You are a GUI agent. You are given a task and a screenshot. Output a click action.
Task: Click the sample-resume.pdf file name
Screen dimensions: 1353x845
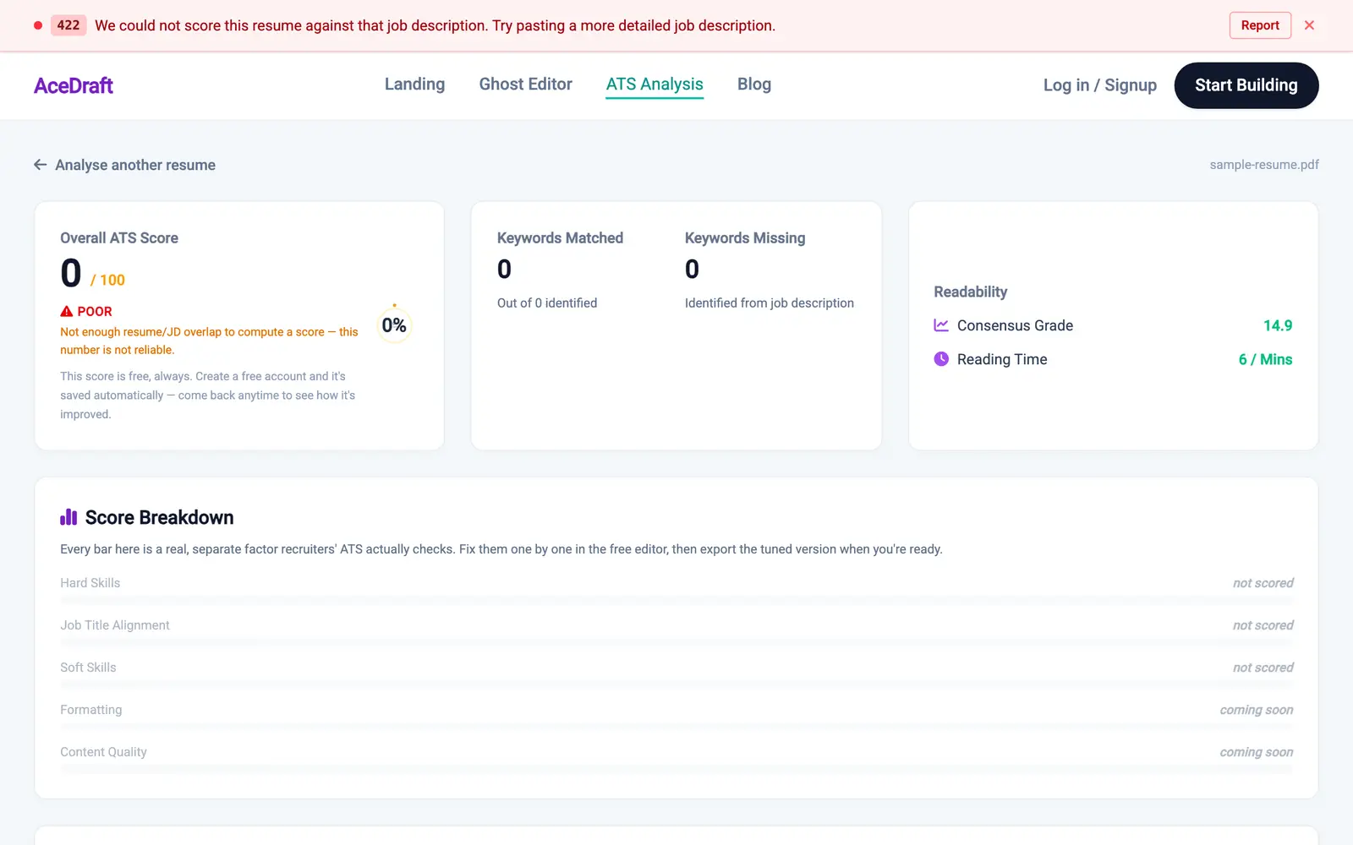(x=1264, y=165)
